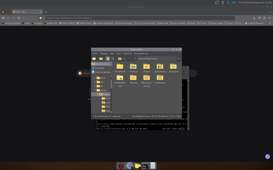Create new folder via file manager toolbar icon
273x170 pixels.
(x=101, y=58)
